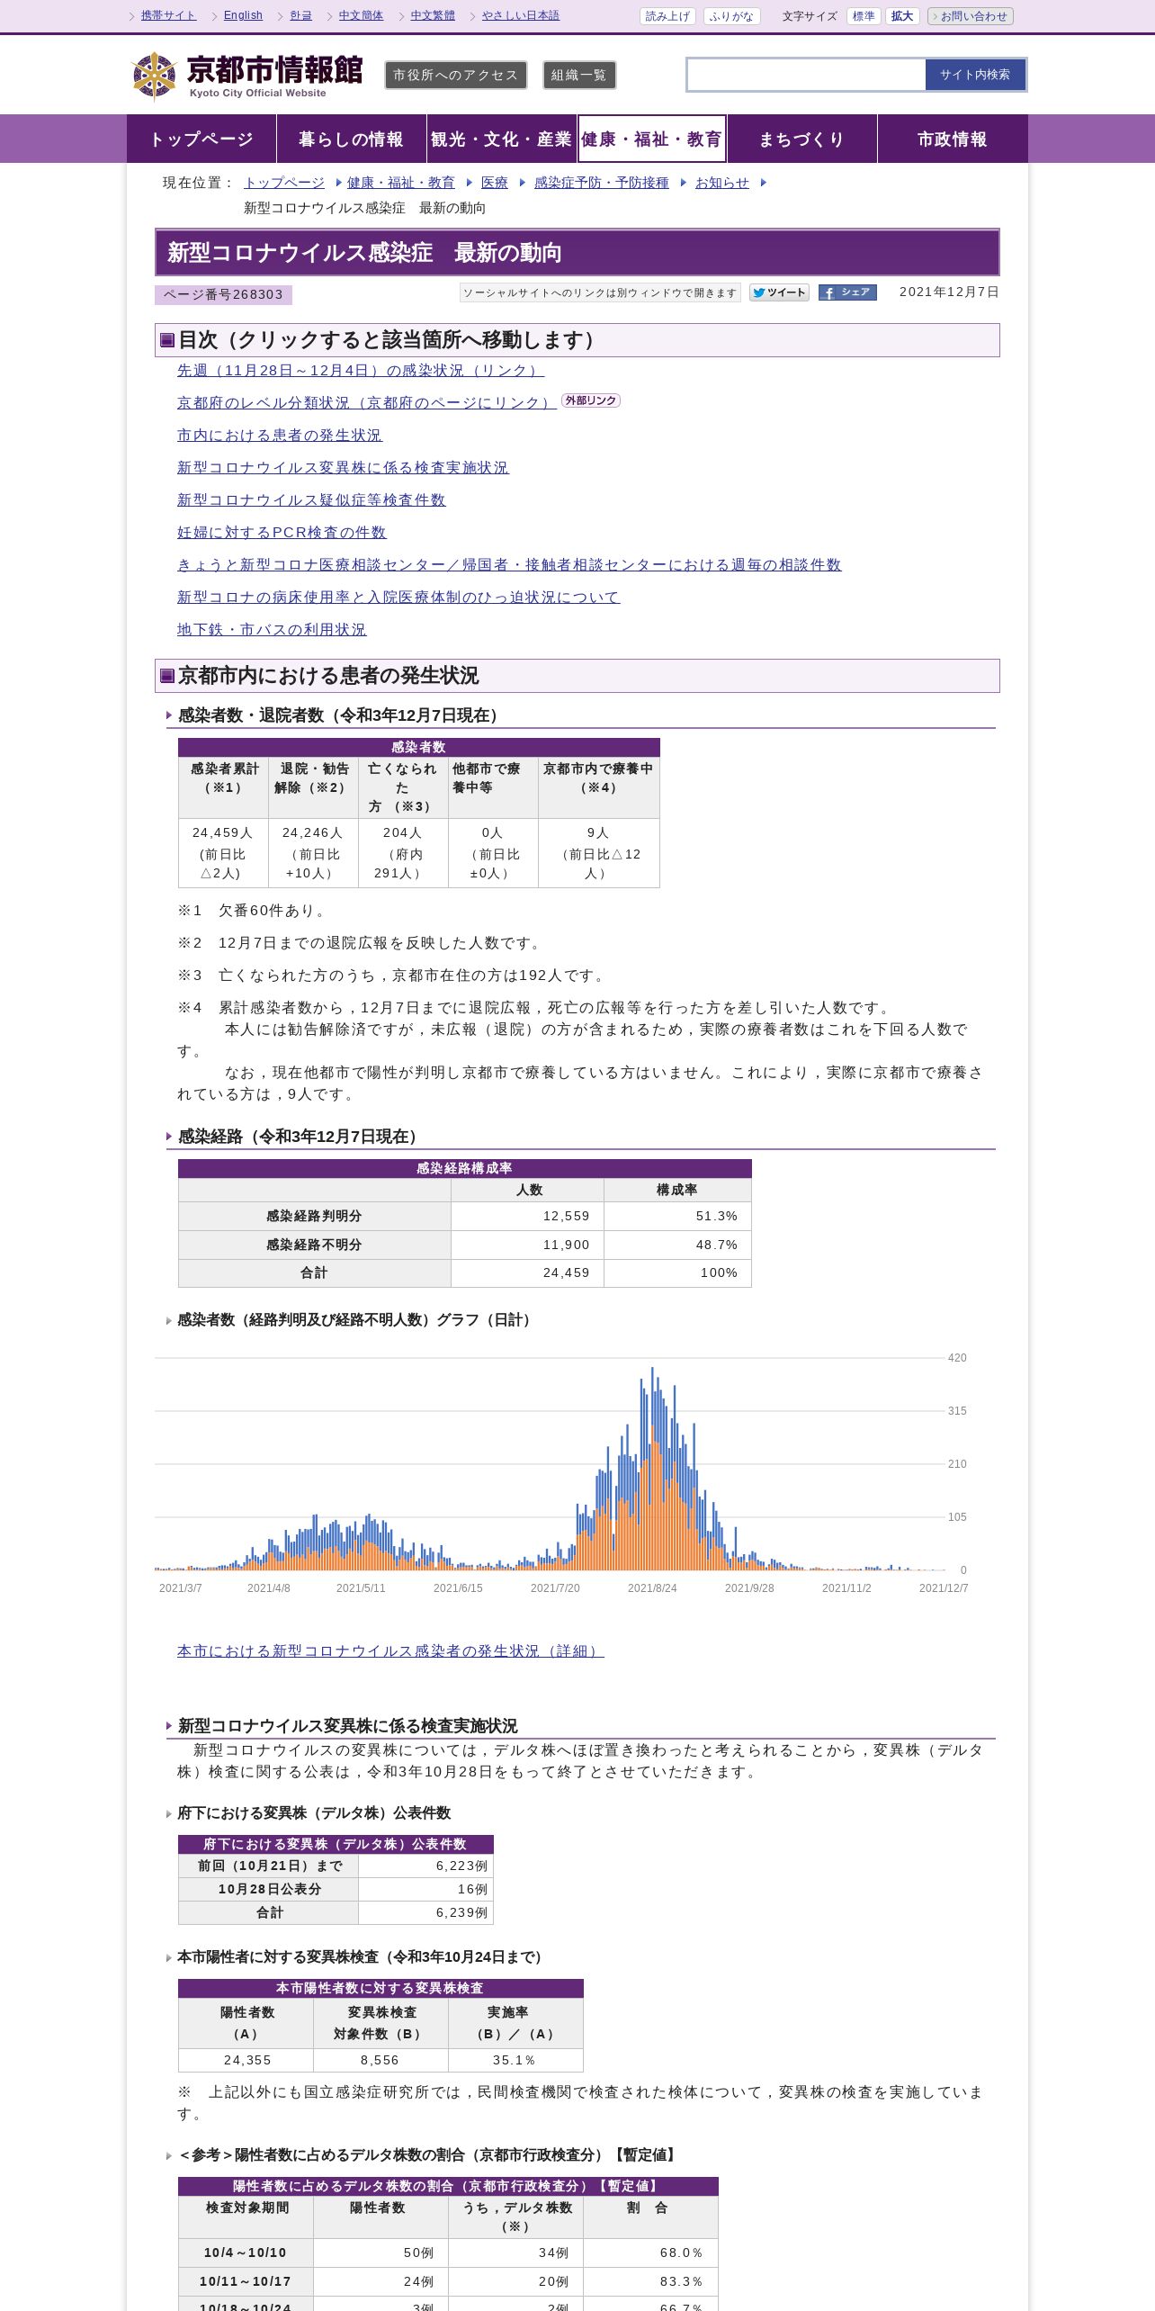The width and height of the screenshot is (1155, 2311).
Task: Click breadcrumb お知らせ link
Action: click(722, 183)
